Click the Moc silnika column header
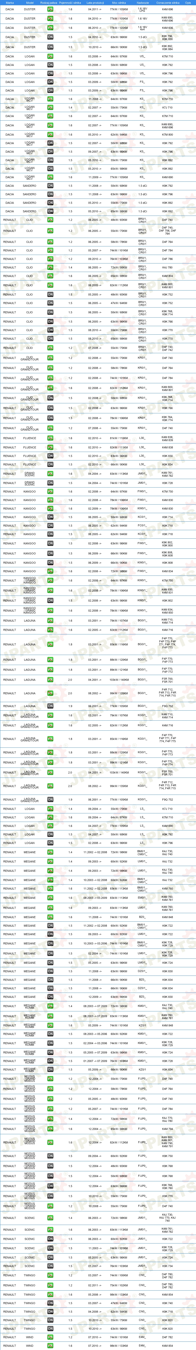This screenshot has width=196, height=1350. [119, 3]
